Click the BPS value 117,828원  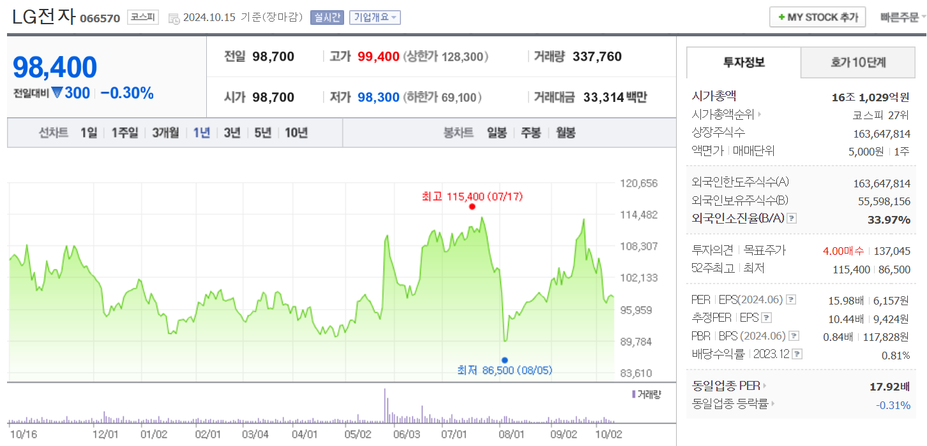pyautogui.click(x=886, y=337)
